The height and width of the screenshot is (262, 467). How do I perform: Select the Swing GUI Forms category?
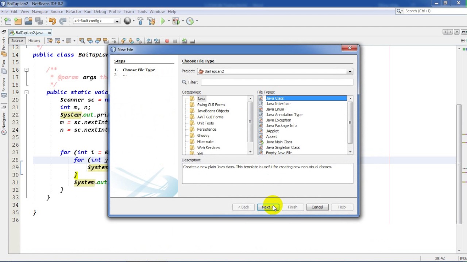(211, 105)
